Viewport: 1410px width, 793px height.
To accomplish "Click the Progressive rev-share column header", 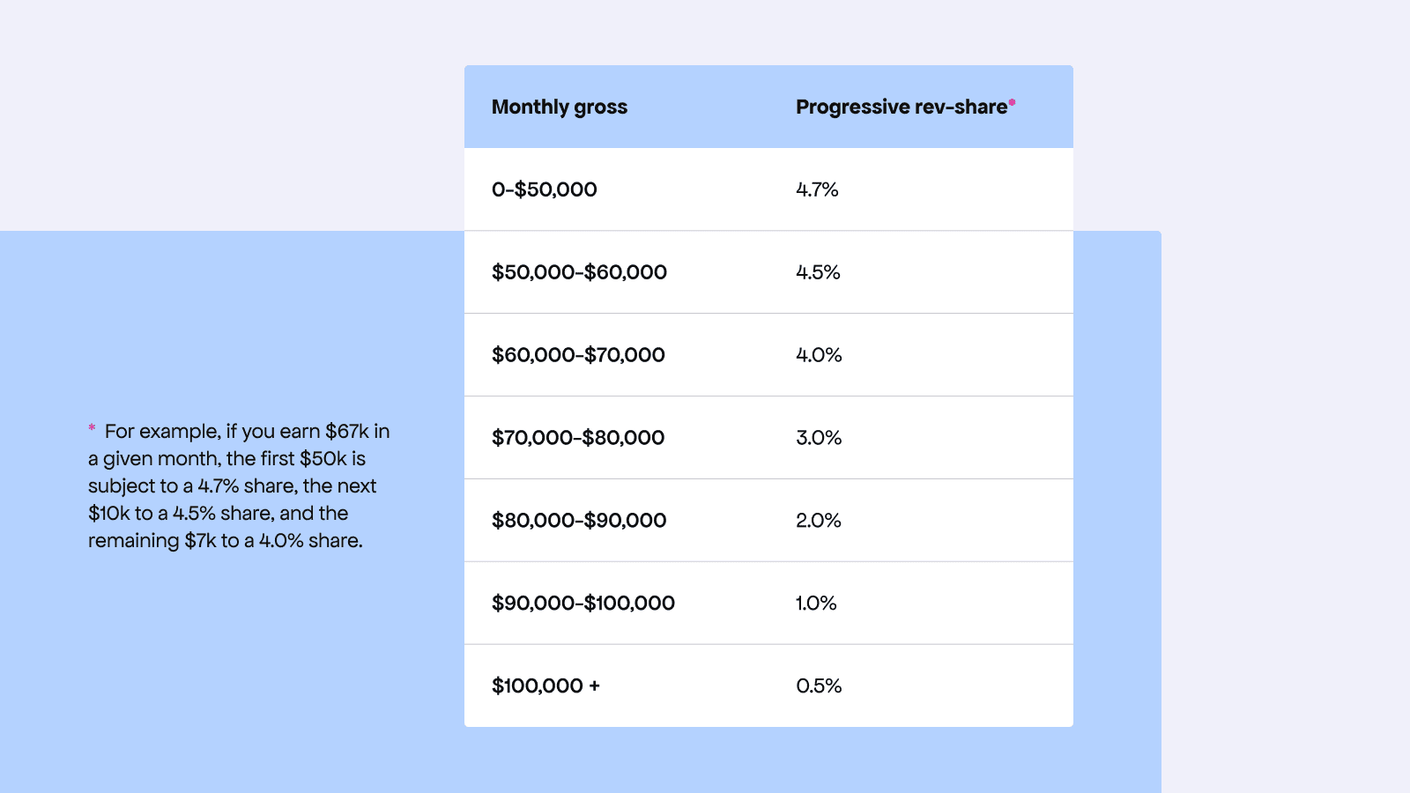I will click(x=901, y=107).
